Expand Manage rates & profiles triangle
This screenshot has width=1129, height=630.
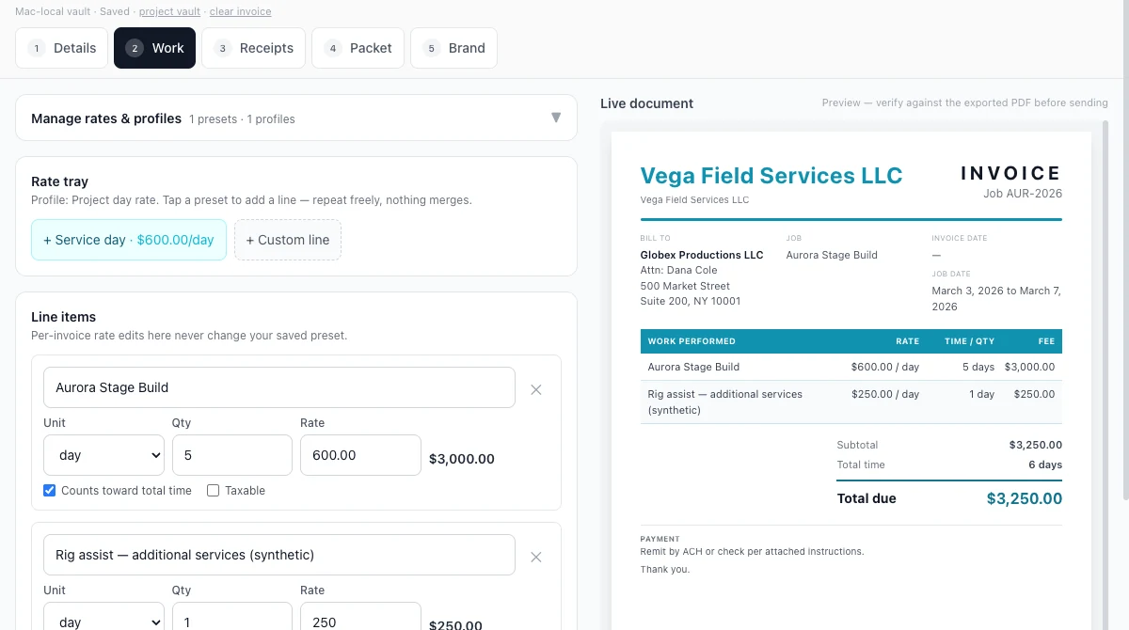pos(556,118)
